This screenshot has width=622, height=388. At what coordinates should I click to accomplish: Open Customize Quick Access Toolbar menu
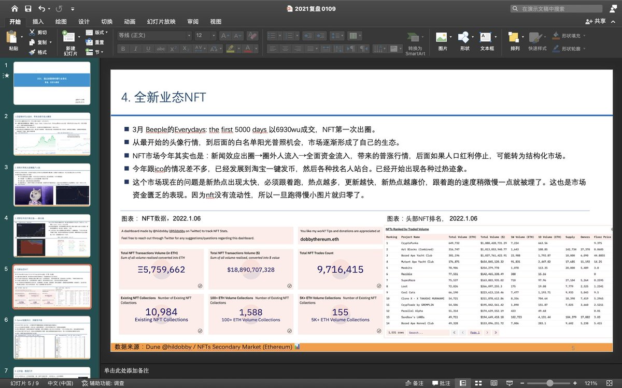pos(72,9)
